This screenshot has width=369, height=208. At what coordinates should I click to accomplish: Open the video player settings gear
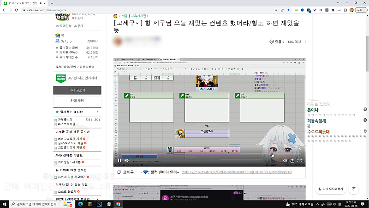tap(285, 161)
